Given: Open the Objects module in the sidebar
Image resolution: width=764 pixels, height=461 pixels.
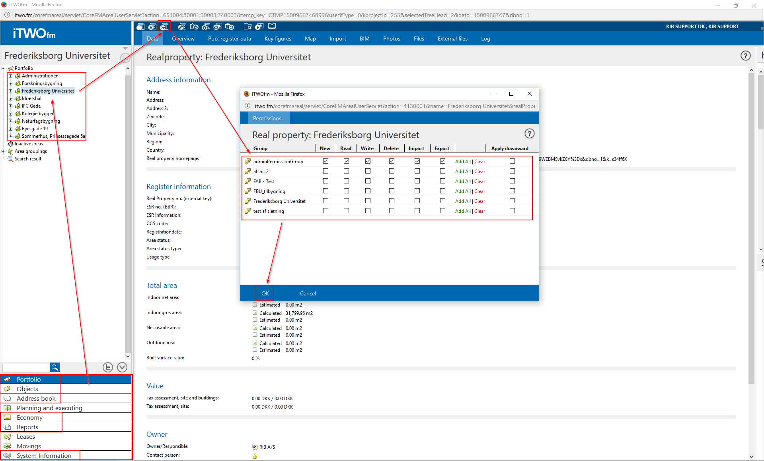Looking at the screenshot, I should 27,389.
